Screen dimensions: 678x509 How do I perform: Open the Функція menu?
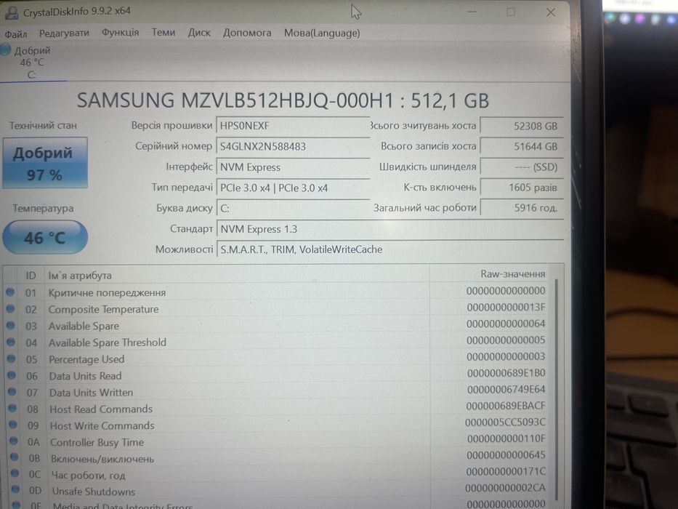[120, 33]
